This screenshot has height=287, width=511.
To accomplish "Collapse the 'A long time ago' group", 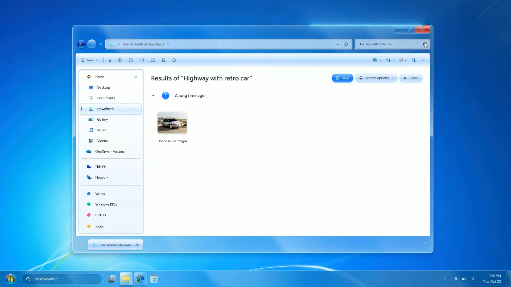I will (153, 96).
